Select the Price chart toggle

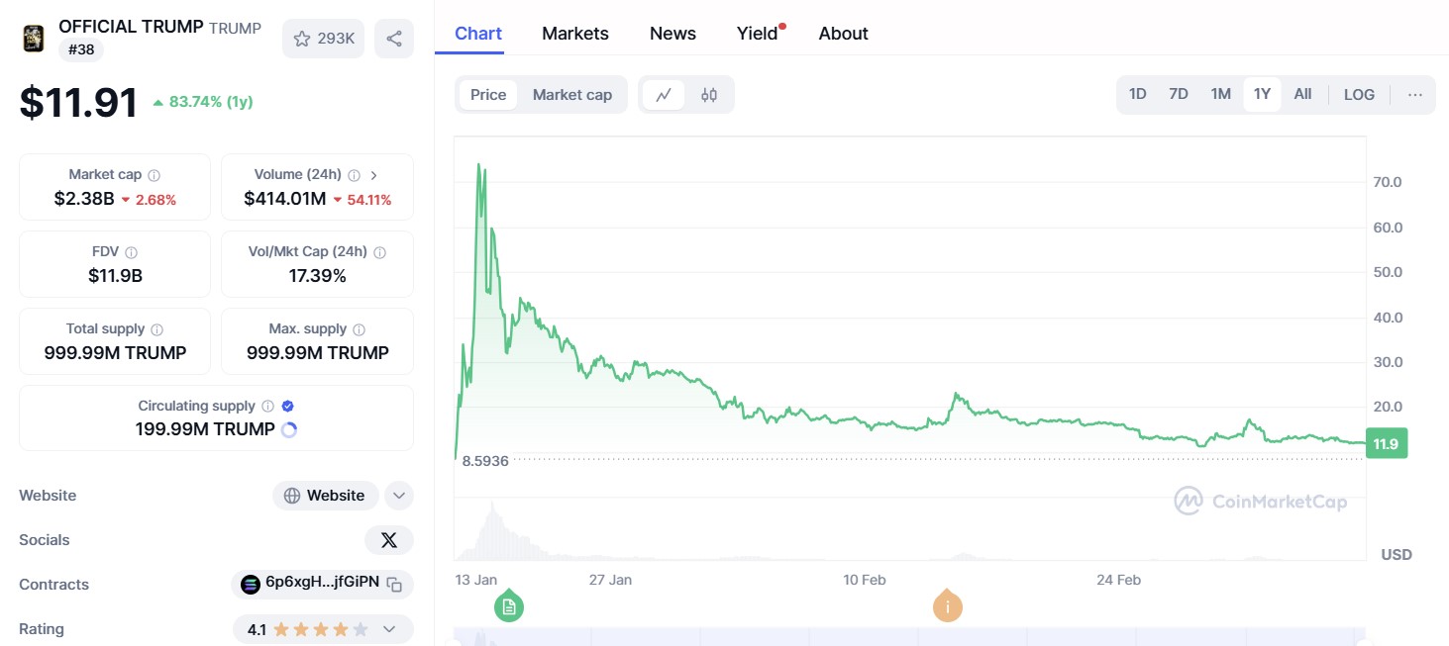click(x=488, y=95)
